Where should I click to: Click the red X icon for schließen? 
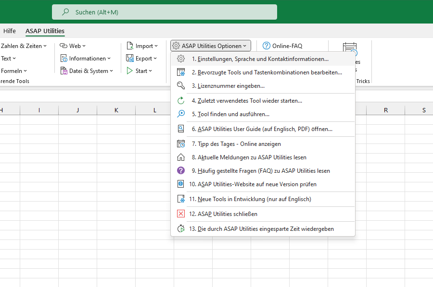pos(181,214)
